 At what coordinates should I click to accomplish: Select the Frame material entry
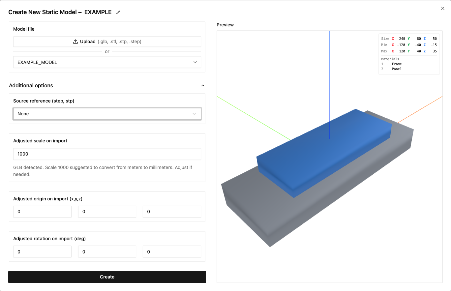[x=397, y=64]
